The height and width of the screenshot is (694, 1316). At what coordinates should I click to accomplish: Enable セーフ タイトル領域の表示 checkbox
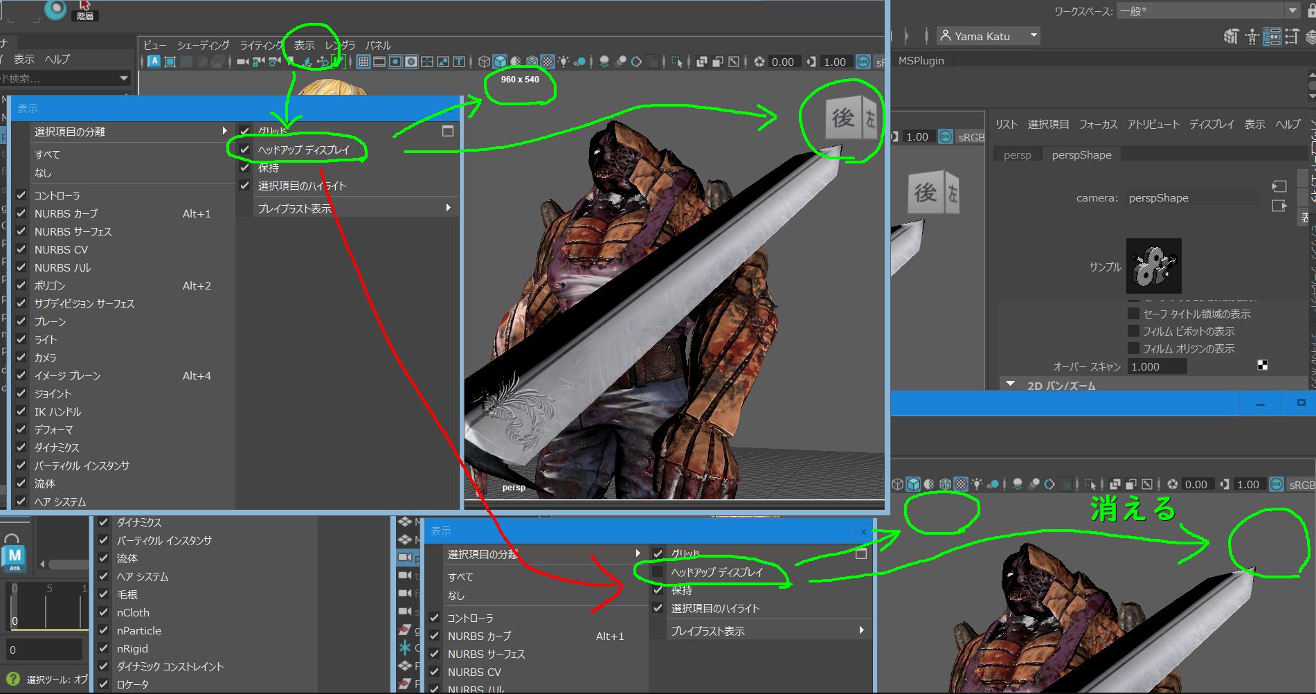(1133, 314)
